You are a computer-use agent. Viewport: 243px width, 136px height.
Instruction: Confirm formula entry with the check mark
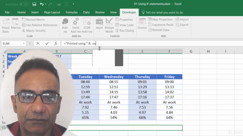coord(47,43)
